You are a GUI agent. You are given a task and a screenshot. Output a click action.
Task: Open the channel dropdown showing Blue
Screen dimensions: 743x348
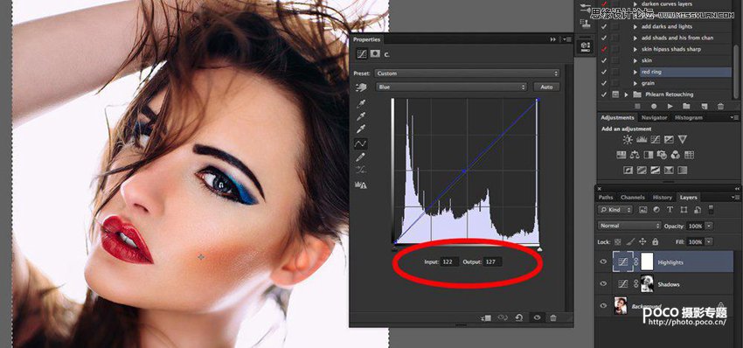point(451,87)
